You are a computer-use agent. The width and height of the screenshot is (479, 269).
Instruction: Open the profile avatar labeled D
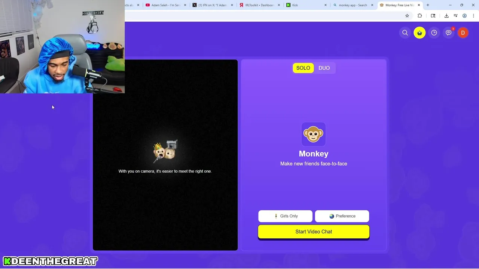pyautogui.click(x=463, y=33)
